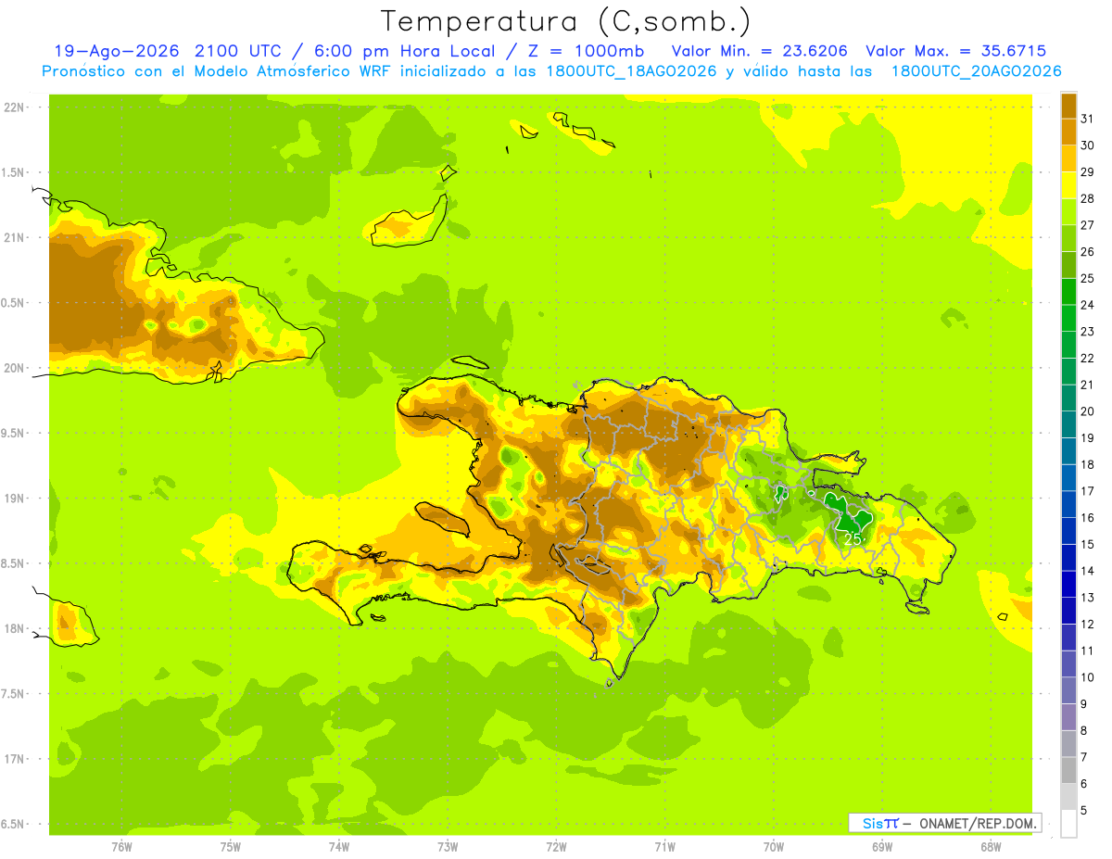Click the '2100 UTC' time text

click(x=238, y=51)
